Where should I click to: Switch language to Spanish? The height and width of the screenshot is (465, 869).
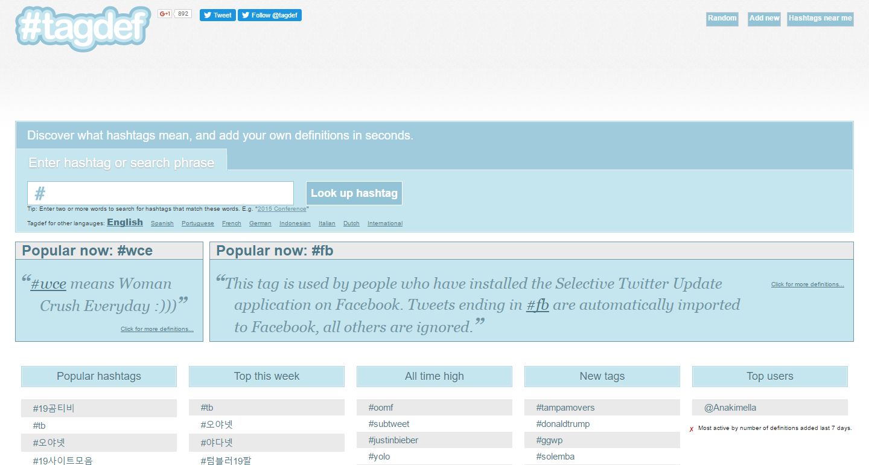click(162, 223)
